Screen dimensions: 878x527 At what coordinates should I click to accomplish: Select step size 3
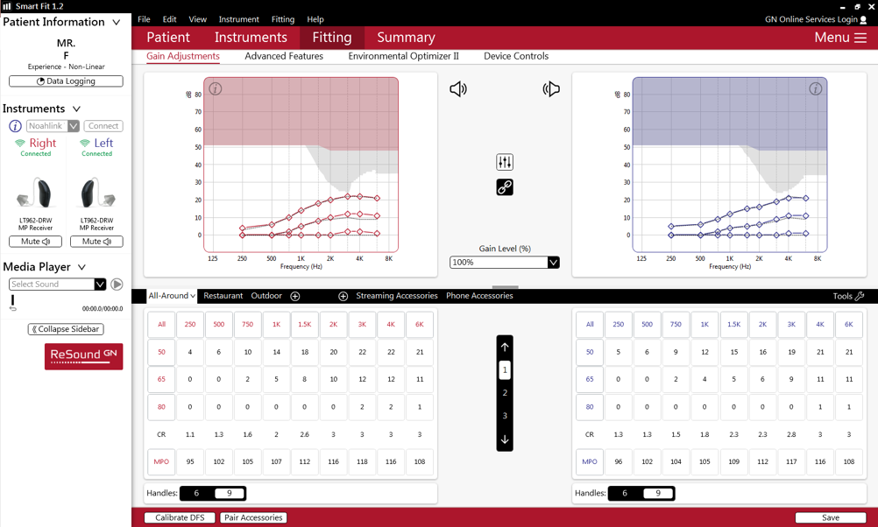point(505,416)
